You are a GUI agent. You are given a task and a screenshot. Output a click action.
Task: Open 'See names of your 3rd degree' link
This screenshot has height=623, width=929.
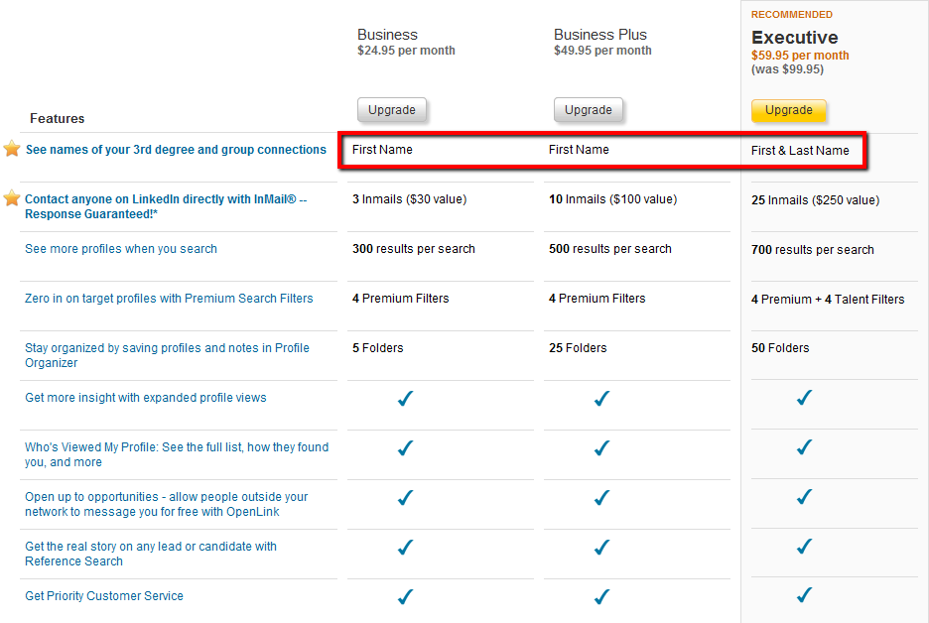(176, 150)
